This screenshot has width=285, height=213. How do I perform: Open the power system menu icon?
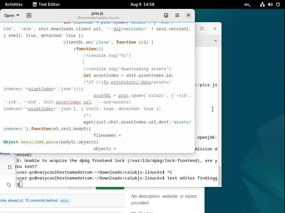[x=278, y=4]
